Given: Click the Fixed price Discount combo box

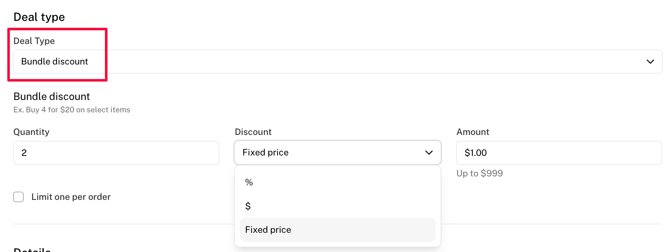Looking at the screenshot, I should point(337,152).
